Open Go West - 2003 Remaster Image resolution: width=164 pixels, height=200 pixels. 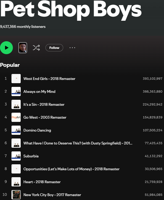point(45,117)
